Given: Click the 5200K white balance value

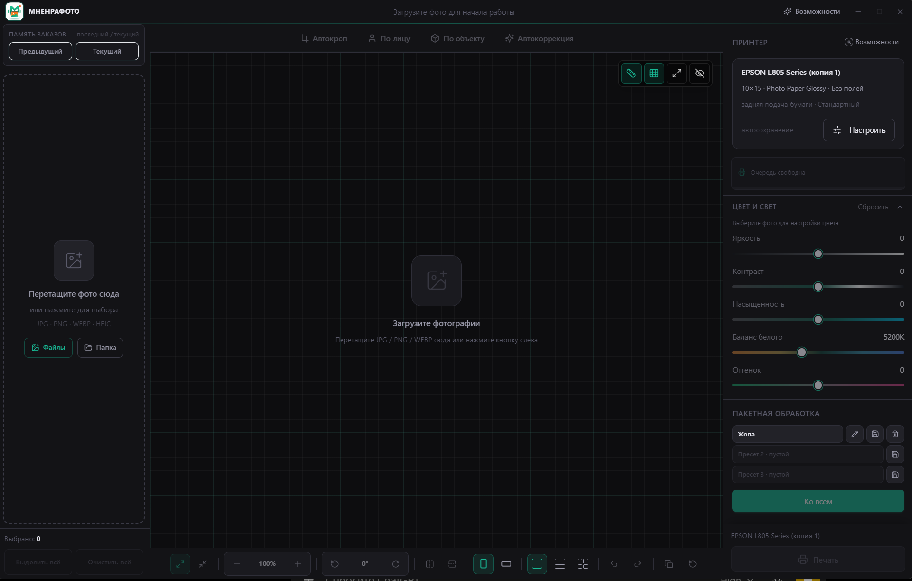Looking at the screenshot, I should coord(893,337).
